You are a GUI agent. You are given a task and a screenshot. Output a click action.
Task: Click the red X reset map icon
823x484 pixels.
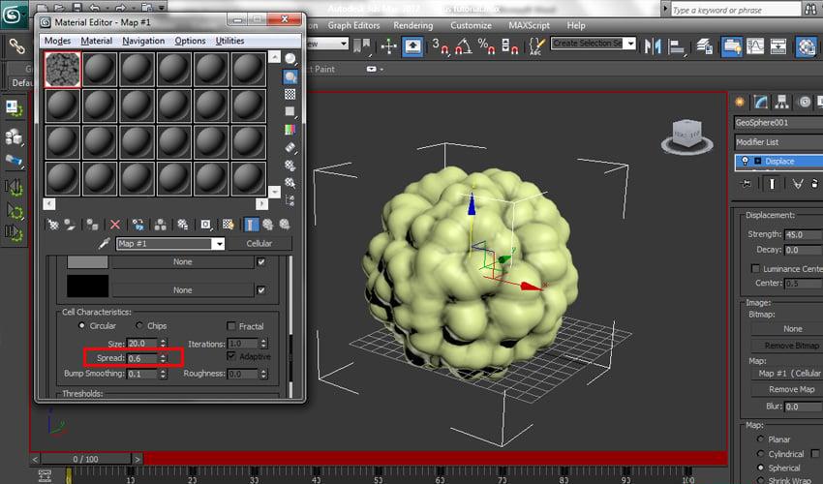[115, 224]
